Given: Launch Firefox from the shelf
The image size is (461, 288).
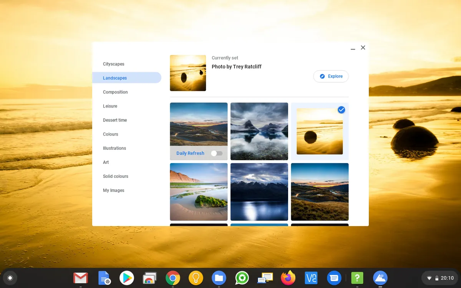Looking at the screenshot, I should [x=288, y=278].
